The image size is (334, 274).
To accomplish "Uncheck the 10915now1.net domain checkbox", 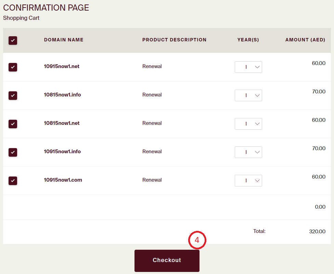I will pos(13,67).
